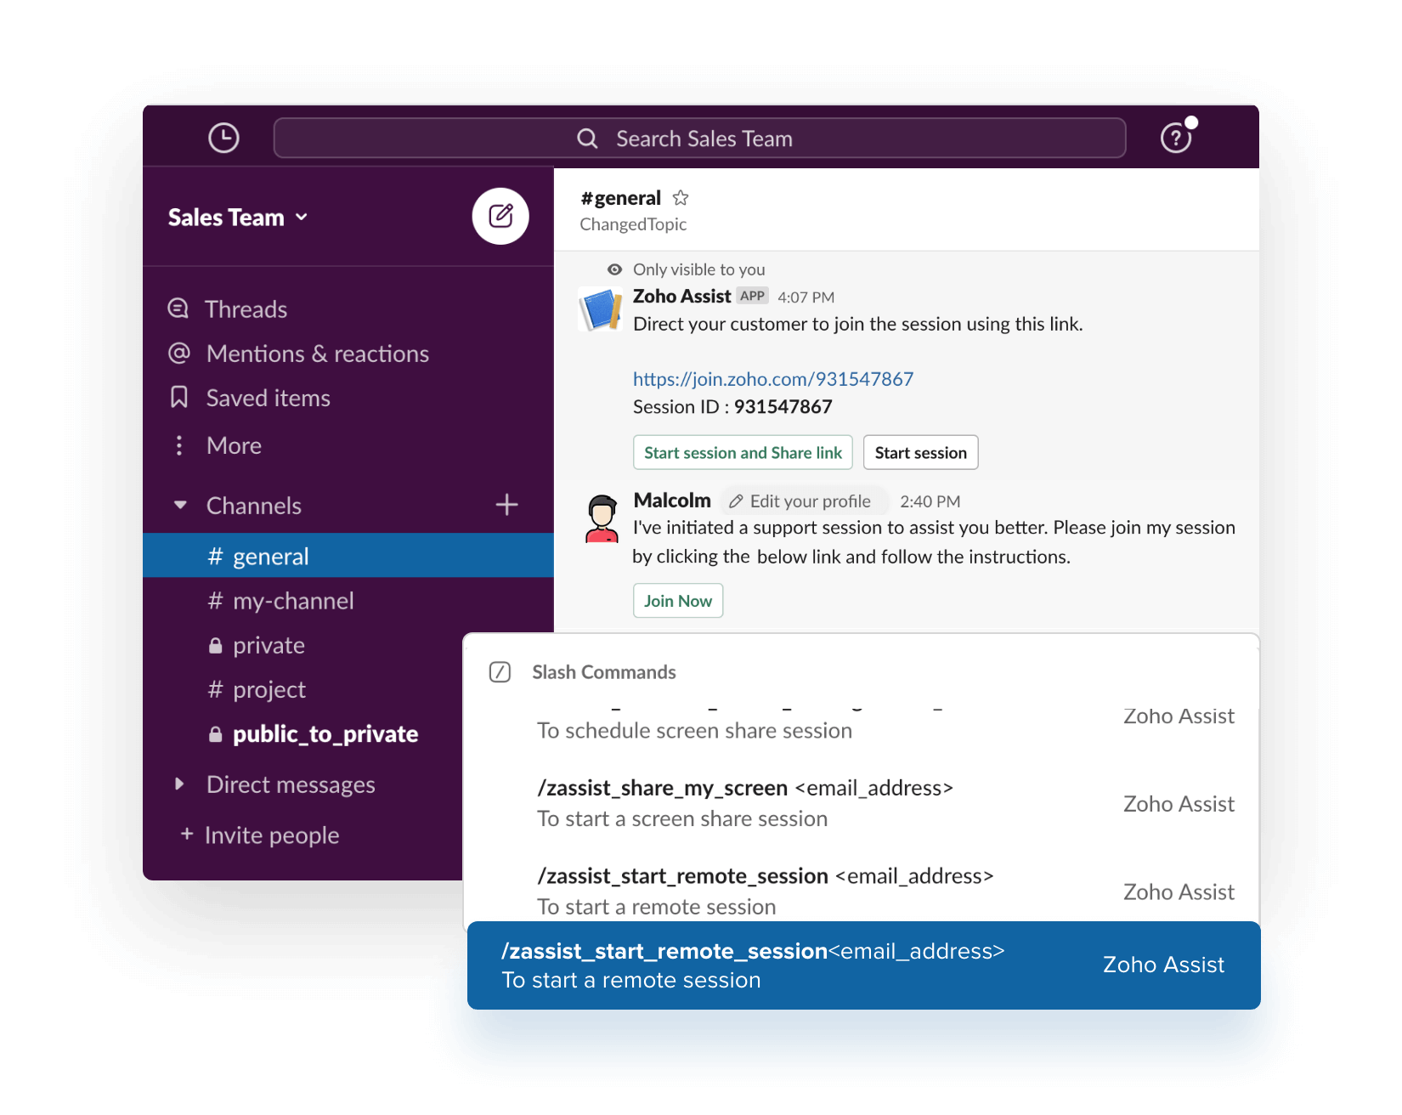
Task: Click the plus icon to add channels
Action: [507, 505]
